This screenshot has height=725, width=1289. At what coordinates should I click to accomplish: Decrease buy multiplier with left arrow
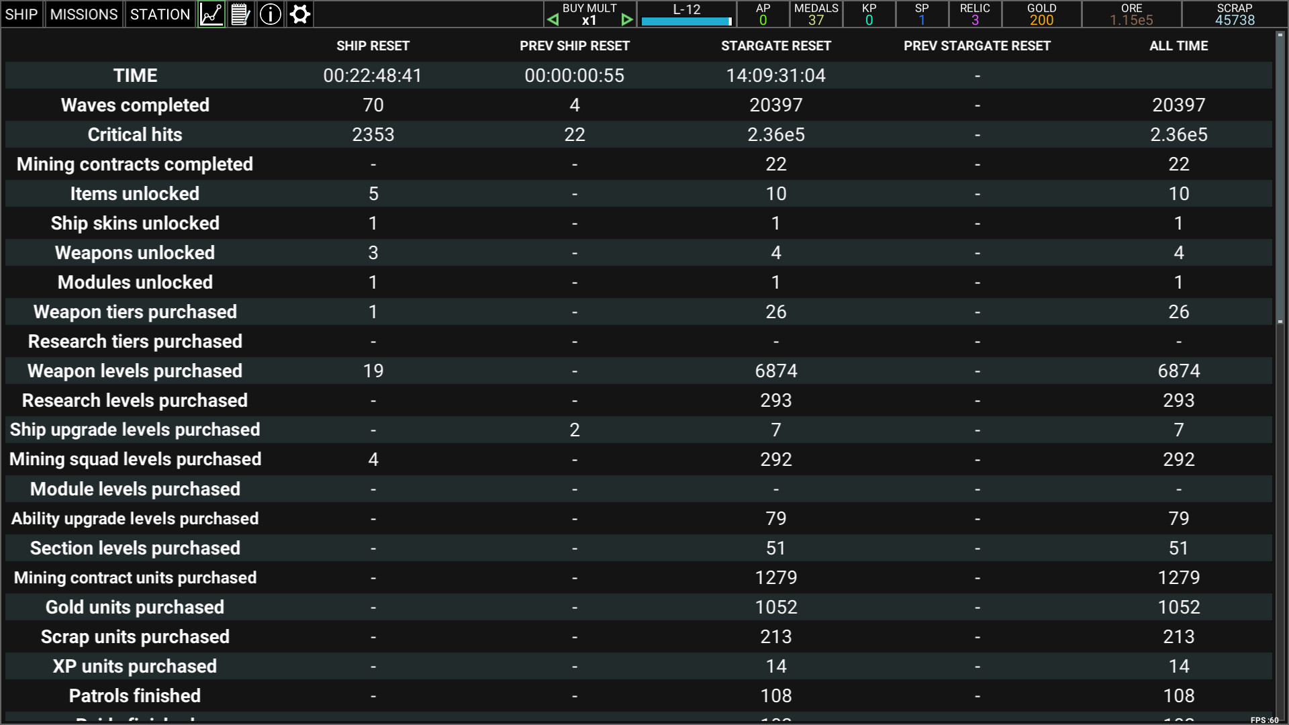[x=553, y=19]
